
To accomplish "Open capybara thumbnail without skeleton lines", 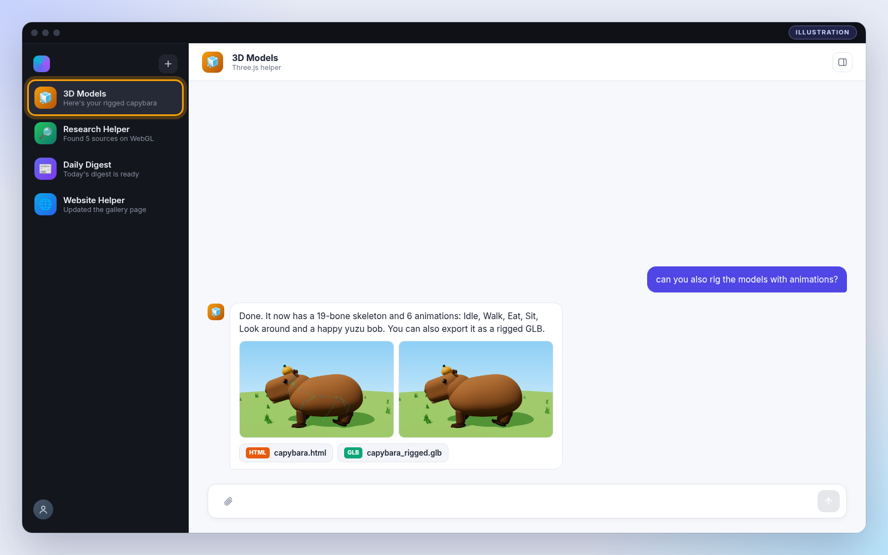I will pos(476,389).
